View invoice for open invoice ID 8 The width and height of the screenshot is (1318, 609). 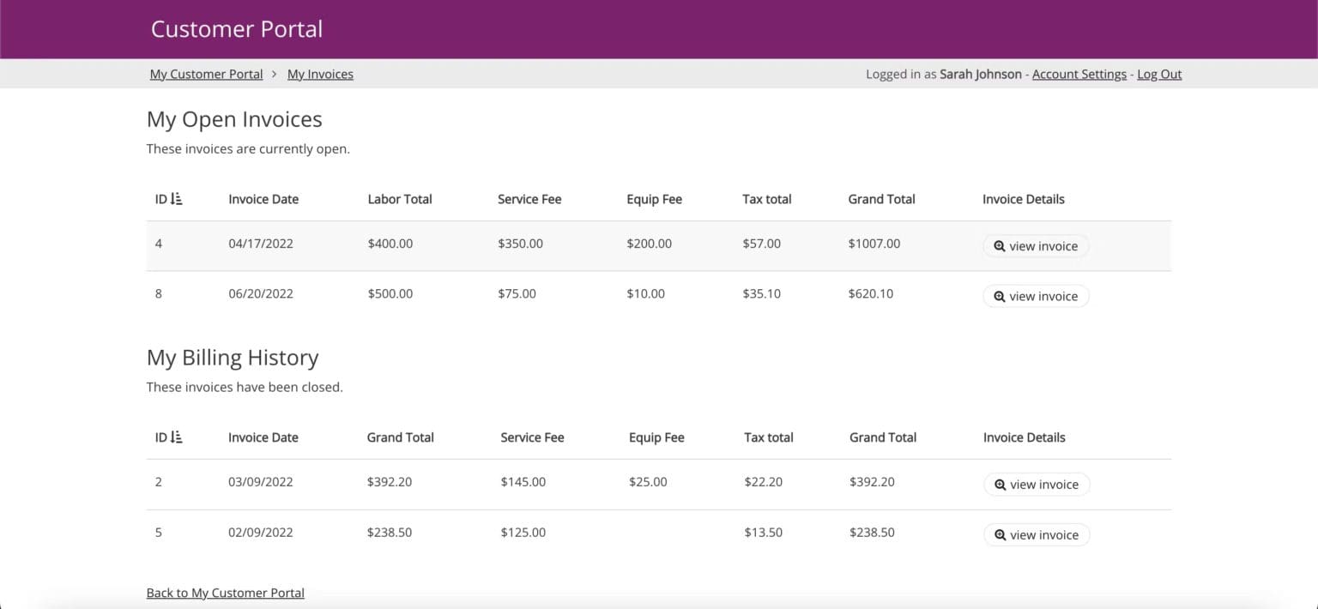pos(1036,296)
